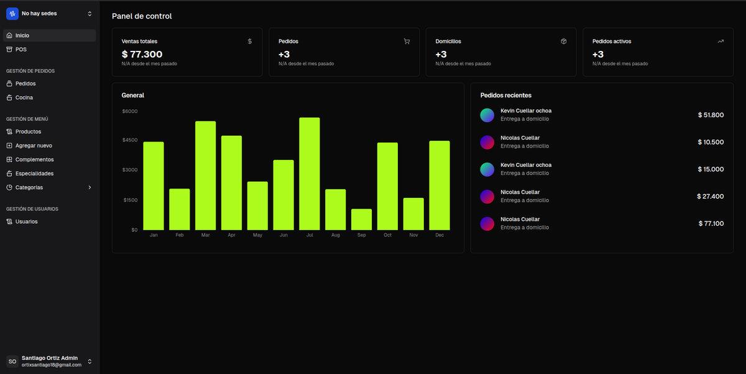
Task: Click the Jul bar in the General chart
Action: coord(309,174)
